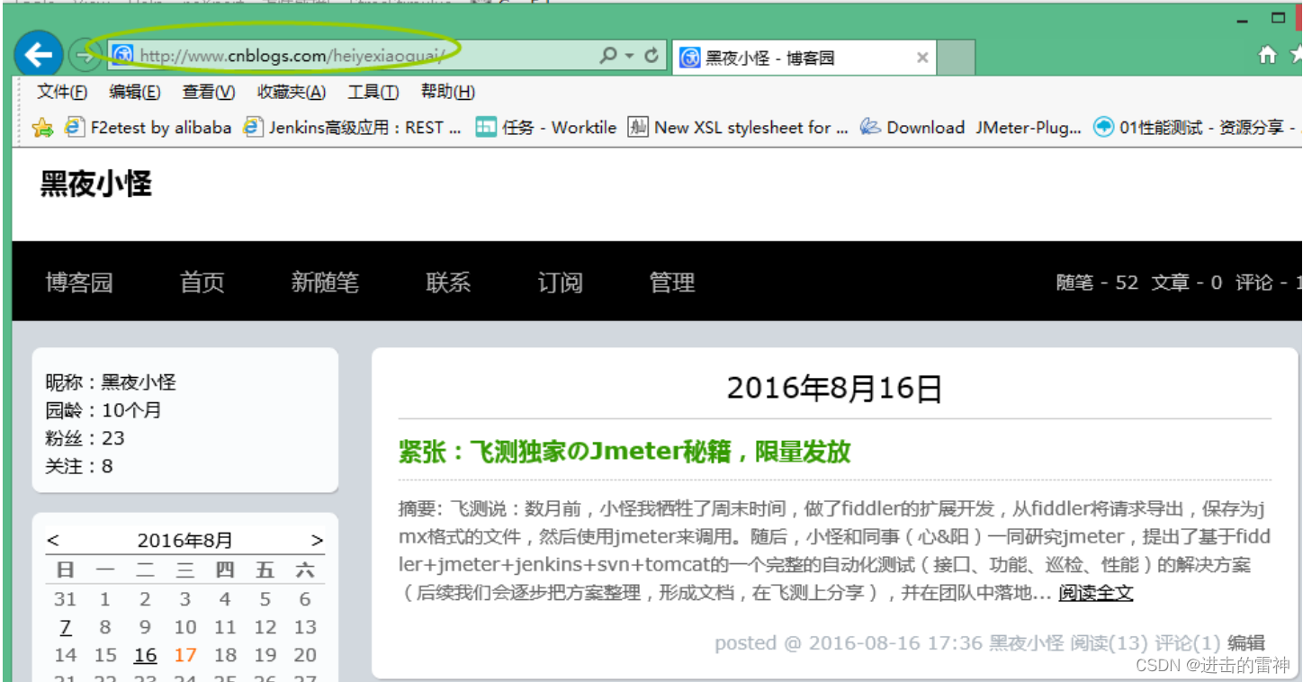The image size is (1303, 682).
Task: Open the 文件(F) menu
Action: pos(62,92)
